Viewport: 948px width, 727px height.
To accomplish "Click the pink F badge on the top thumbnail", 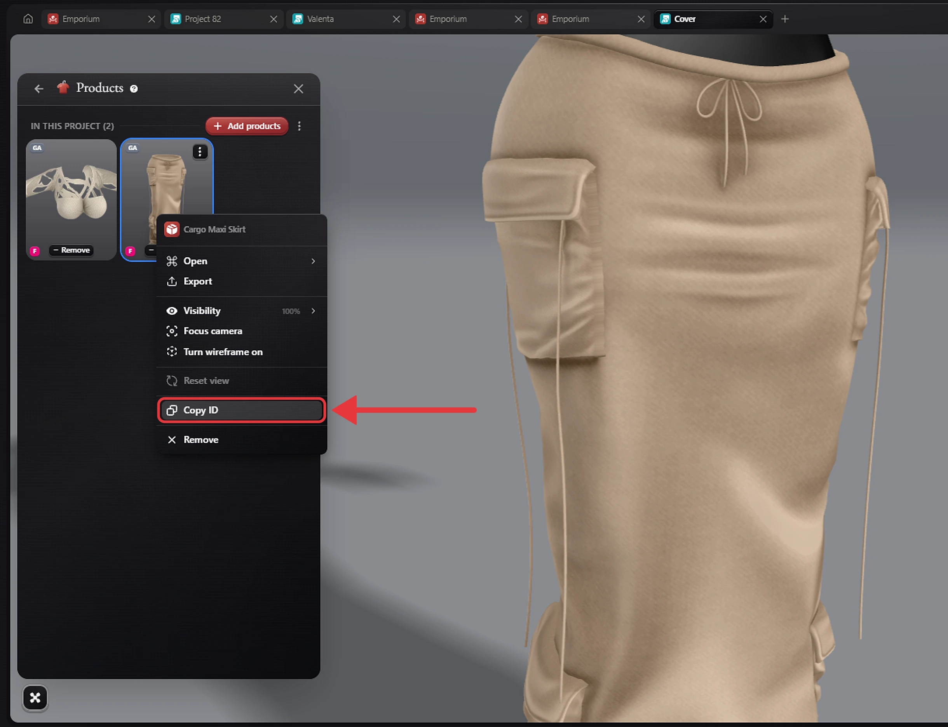I will 35,251.
